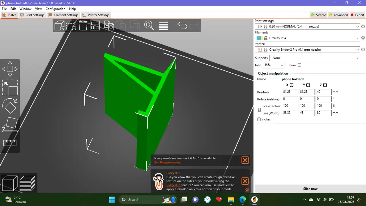Switch to the Filament Settings tab
This screenshot has width=366, height=206.
click(x=63, y=15)
